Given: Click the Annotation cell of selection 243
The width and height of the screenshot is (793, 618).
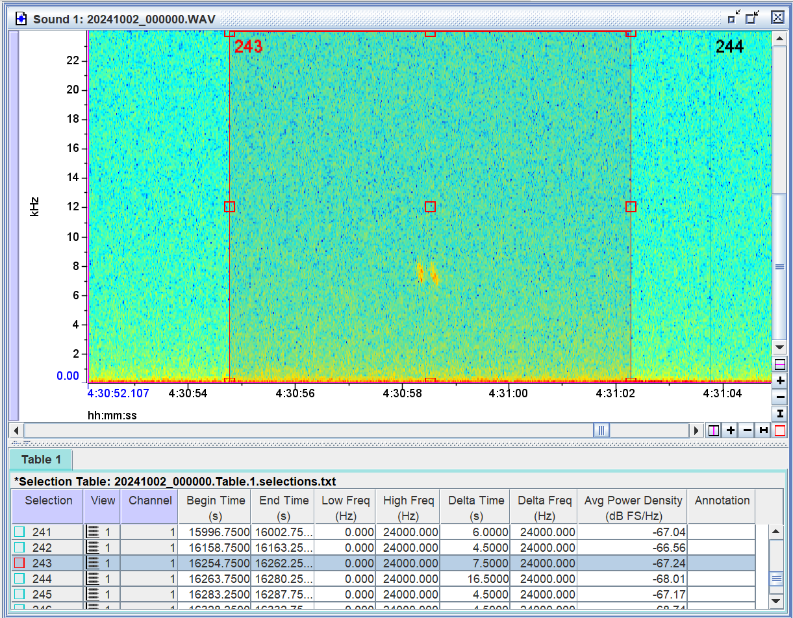Looking at the screenshot, I should tap(721, 563).
